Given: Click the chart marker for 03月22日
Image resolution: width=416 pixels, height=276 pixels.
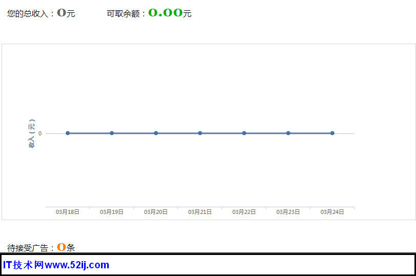Looking at the screenshot, I should 244,133.
